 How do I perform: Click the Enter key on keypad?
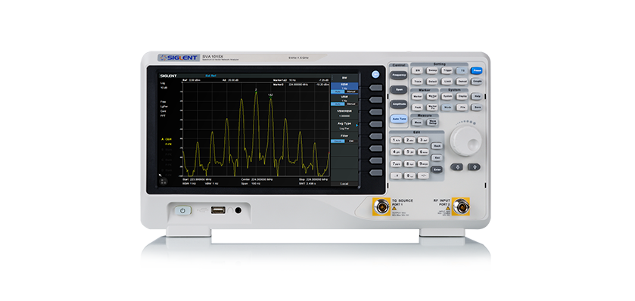pos(436,169)
